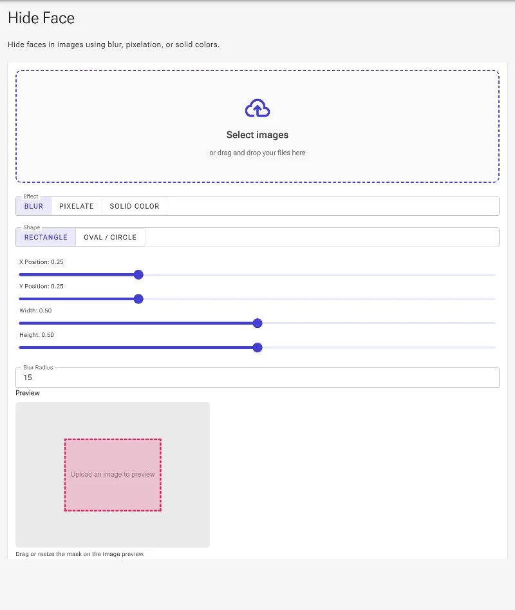The height and width of the screenshot is (610, 515).
Task: Click the 'Upload an image to preview' text
Action: [x=113, y=474]
